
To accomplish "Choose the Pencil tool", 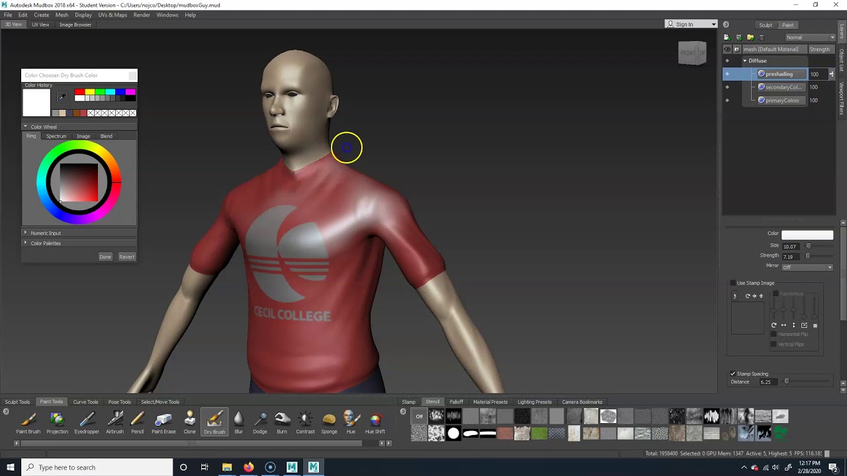I will tap(138, 423).
